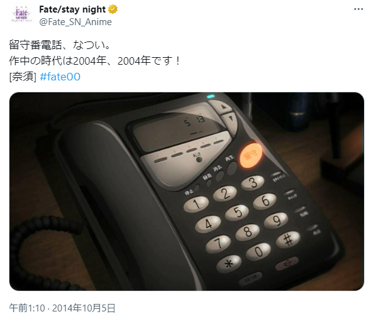Viewport: 381px width, 319px height.
Task: Open the @Fate_SN_Anime handle link
Action: [75, 22]
